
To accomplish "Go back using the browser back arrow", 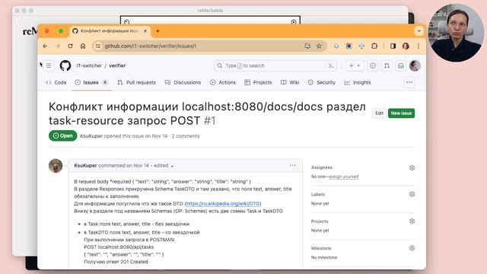I will pyautogui.click(x=46, y=46).
